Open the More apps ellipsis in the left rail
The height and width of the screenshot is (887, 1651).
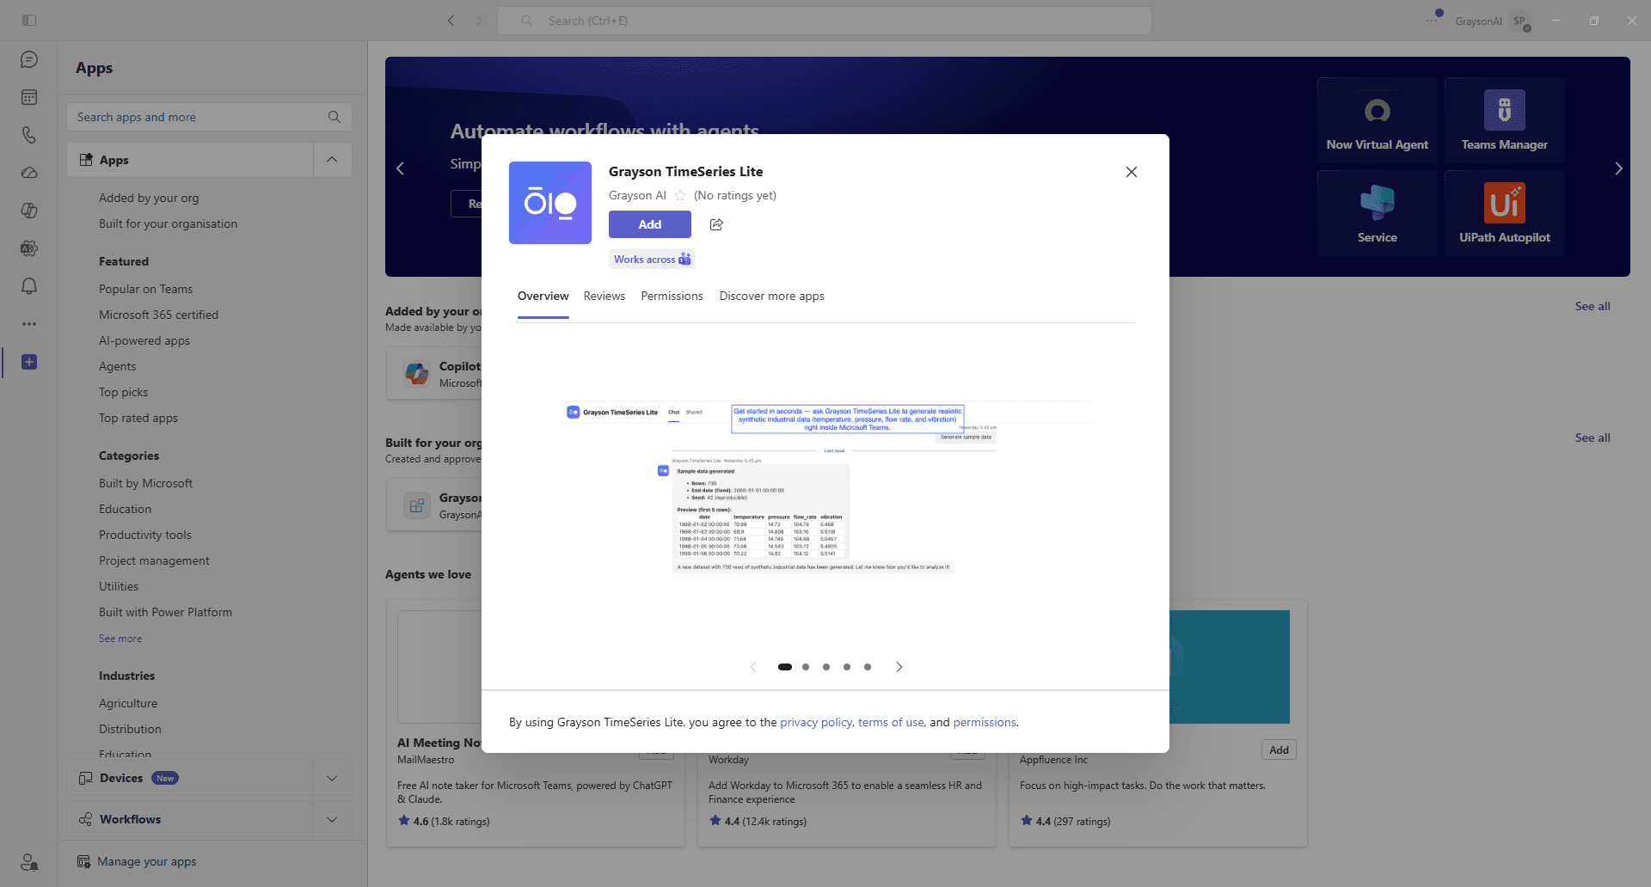point(29,324)
